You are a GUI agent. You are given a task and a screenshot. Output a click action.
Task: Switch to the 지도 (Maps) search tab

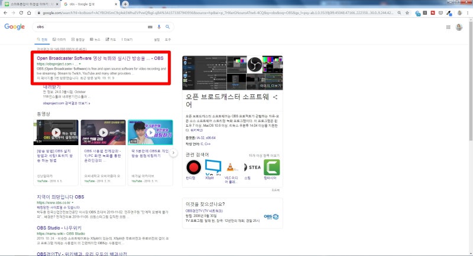(111, 40)
